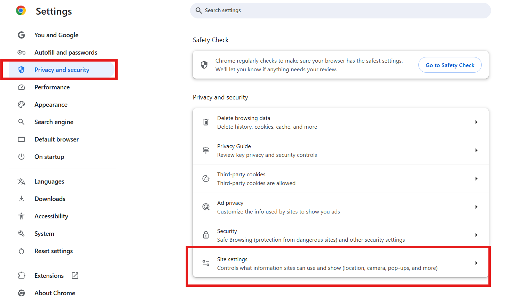Select Search engine from sidebar
The width and height of the screenshot is (512, 306).
click(x=54, y=122)
